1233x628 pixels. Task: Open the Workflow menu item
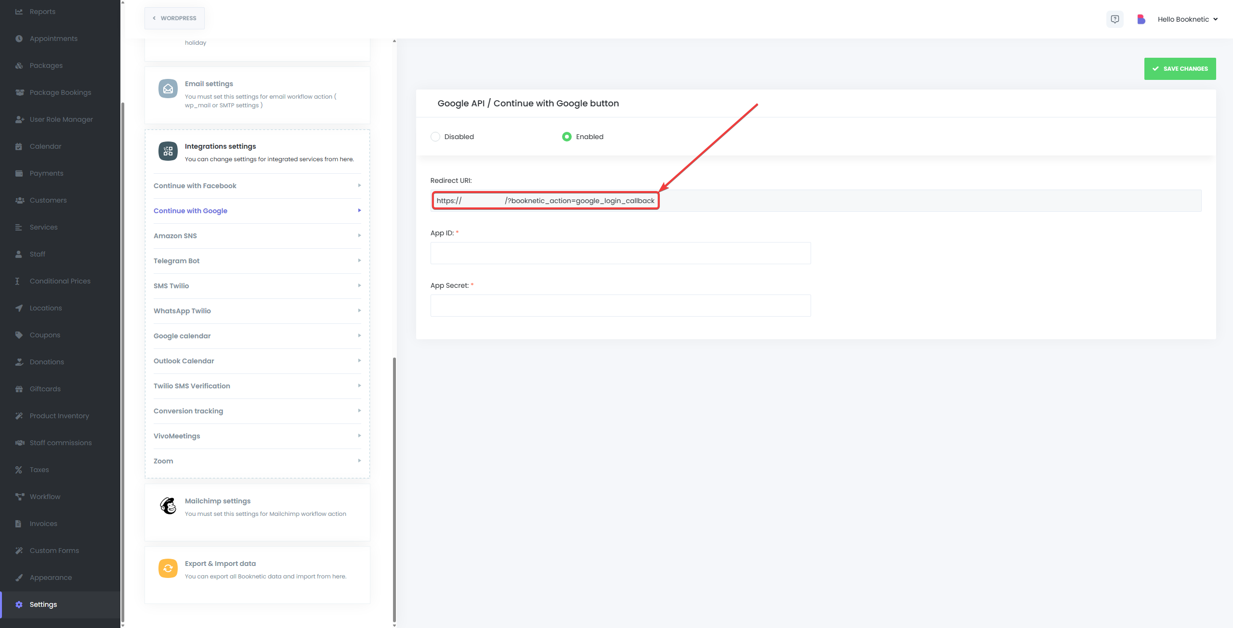click(60, 497)
